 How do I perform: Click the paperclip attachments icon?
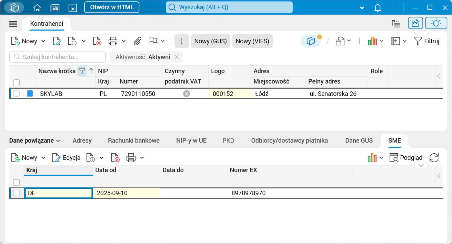tap(138, 41)
